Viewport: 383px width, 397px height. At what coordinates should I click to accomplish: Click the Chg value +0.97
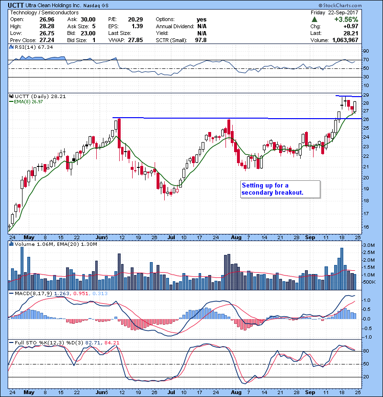pos(351,26)
